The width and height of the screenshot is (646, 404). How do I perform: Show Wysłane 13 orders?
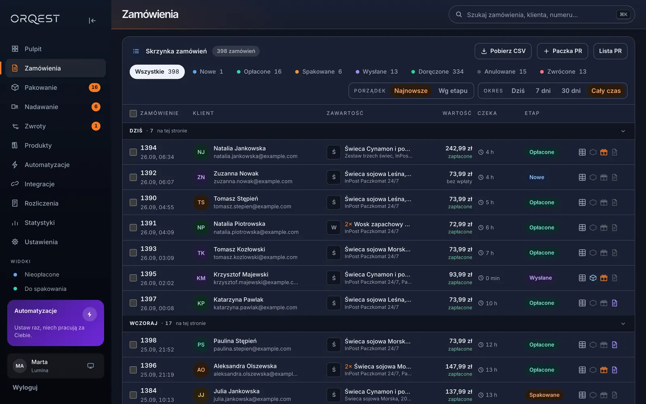[377, 72]
